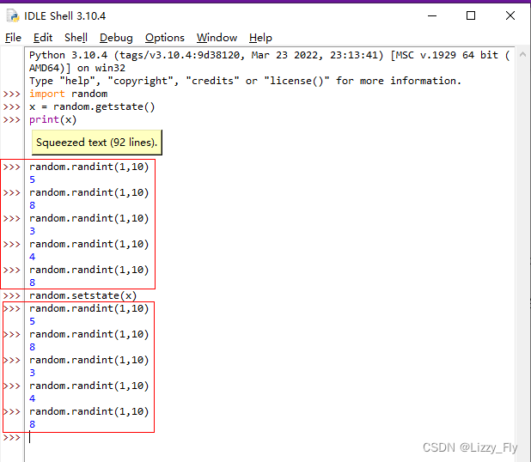Expand the Squeezed text (92 lines) label
Image resolution: width=531 pixels, height=462 pixels.
pyautogui.click(x=97, y=143)
